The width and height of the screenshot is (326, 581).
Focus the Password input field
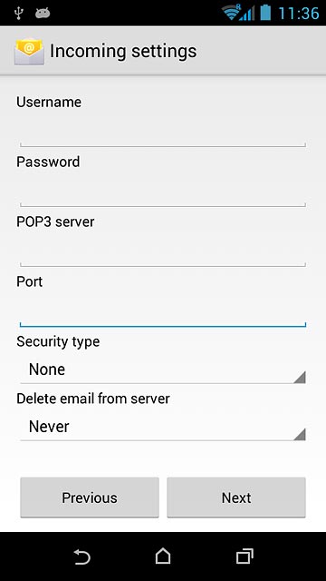pos(163,192)
